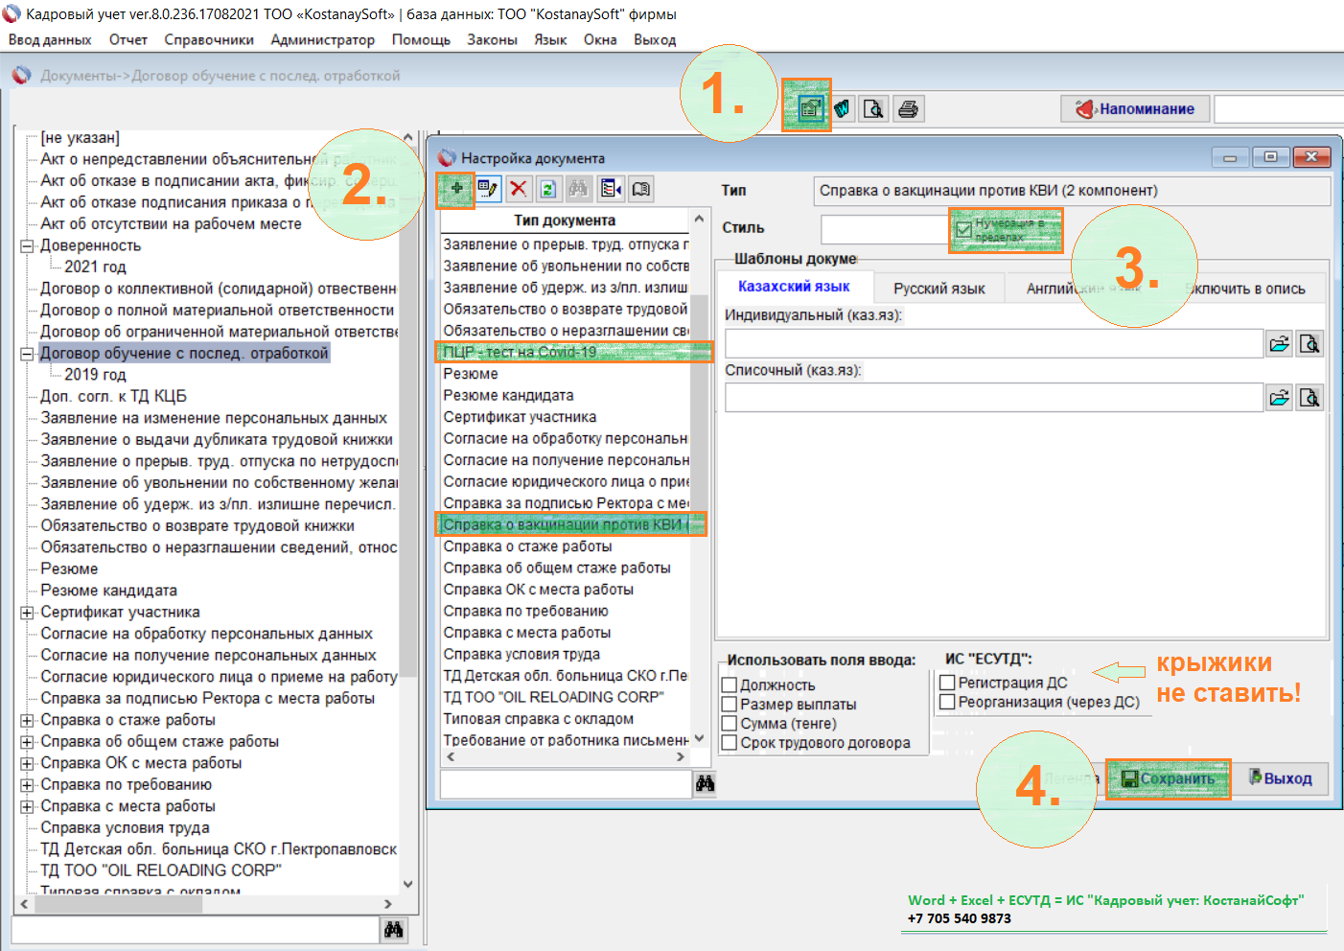Open print preview icon in main toolbar
This screenshot has width=1344, height=951.
tap(873, 108)
